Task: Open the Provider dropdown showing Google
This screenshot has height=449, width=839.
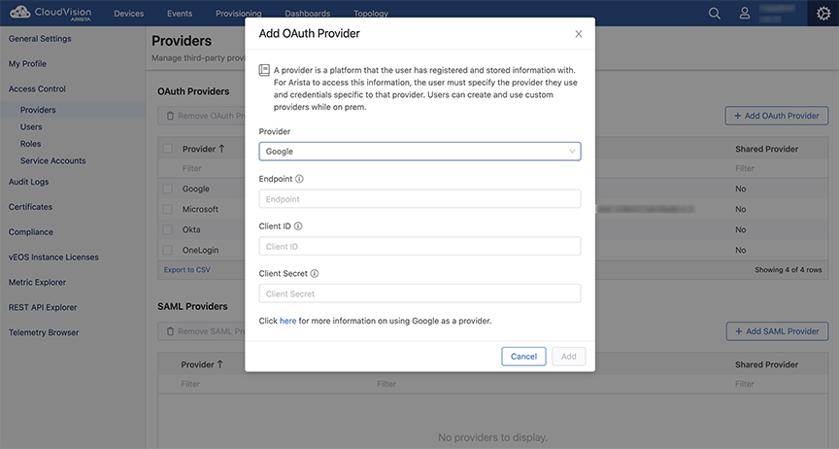Action: [420, 151]
